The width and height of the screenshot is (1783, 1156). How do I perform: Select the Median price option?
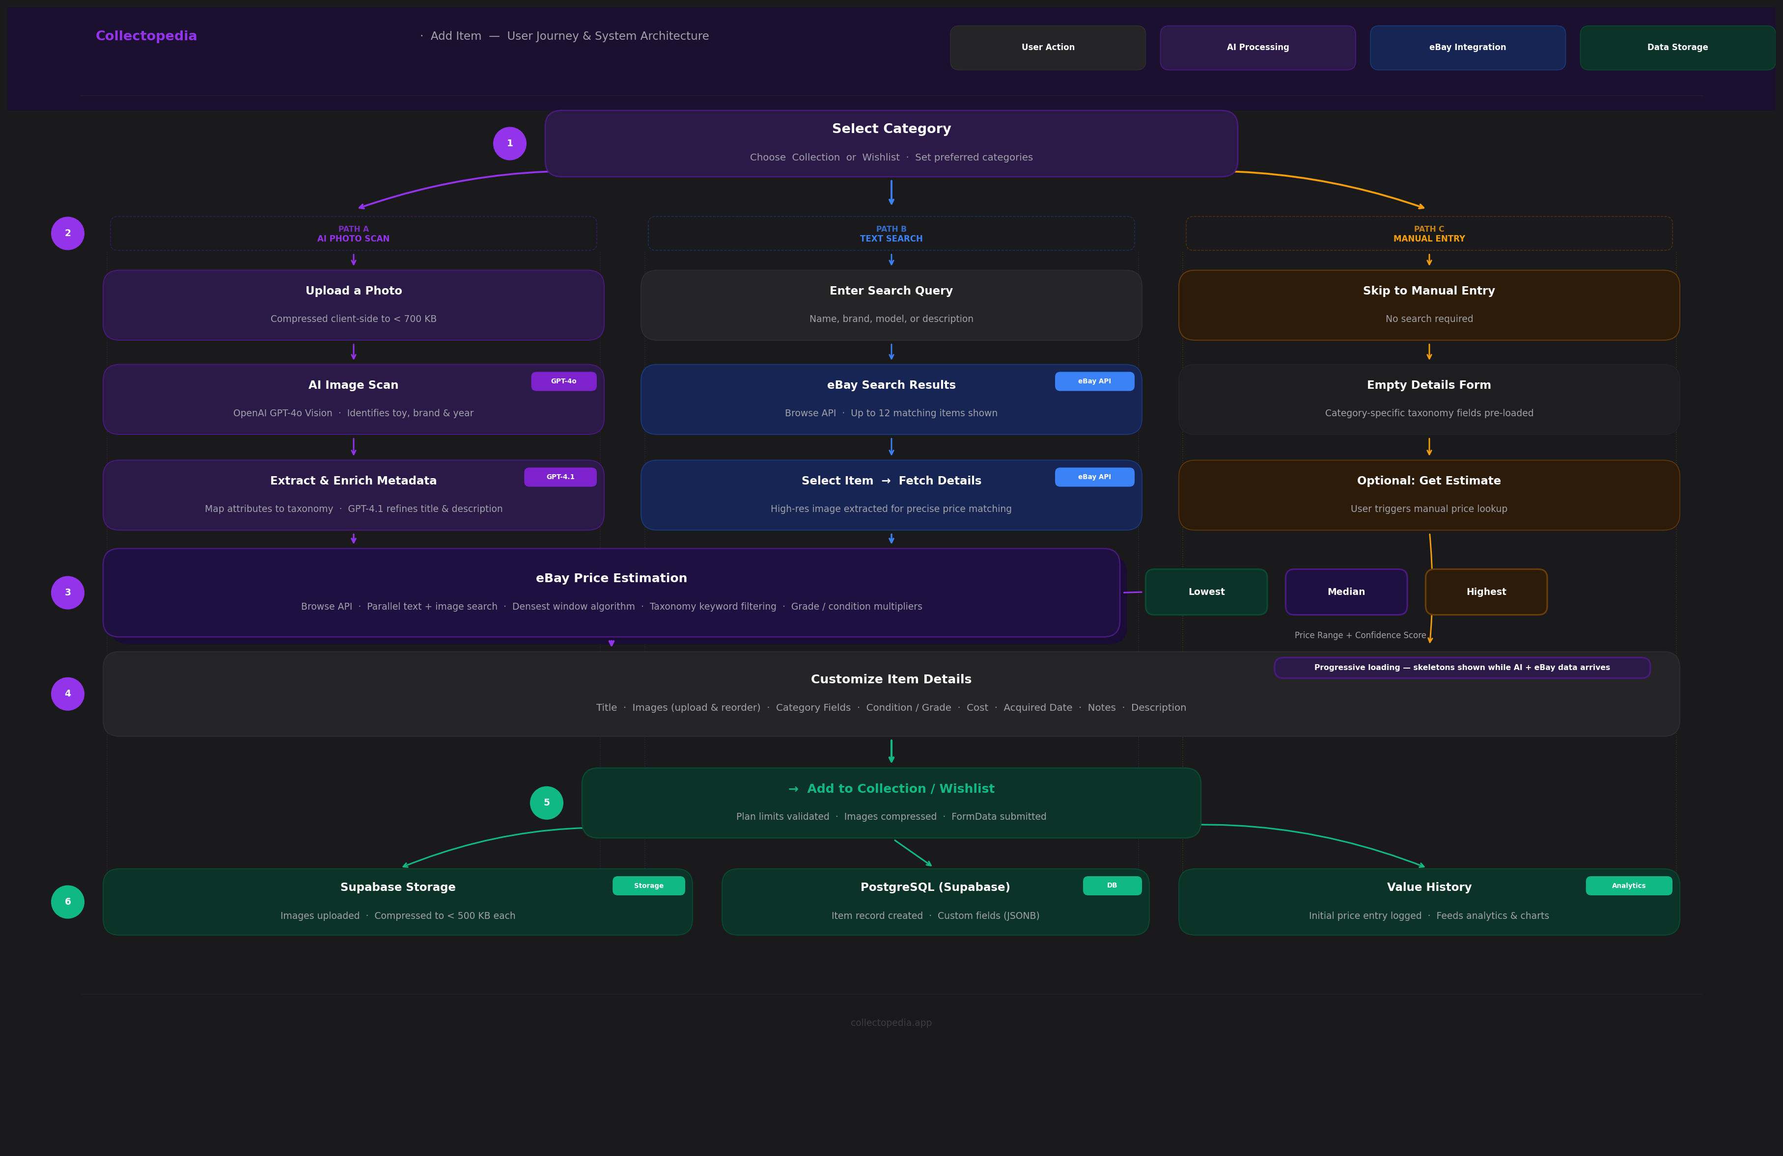[x=1345, y=591]
